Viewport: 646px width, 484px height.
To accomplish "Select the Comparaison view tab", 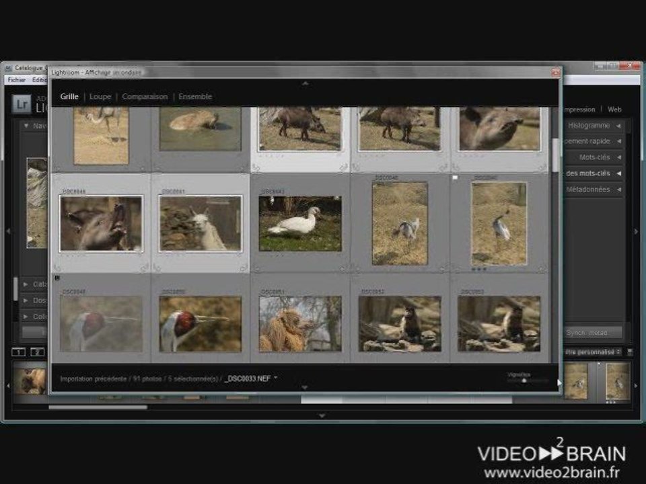I will click(x=145, y=96).
